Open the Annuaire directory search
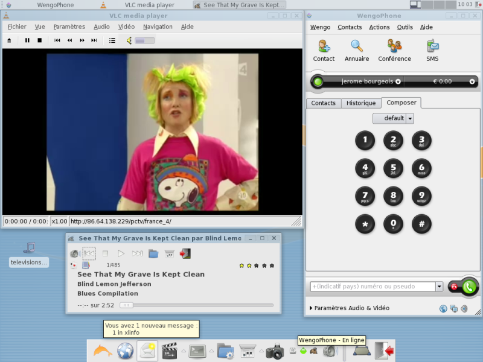This screenshot has height=362, width=483. (x=357, y=51)
